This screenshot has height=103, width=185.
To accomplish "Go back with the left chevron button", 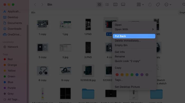I will [35, 4].
